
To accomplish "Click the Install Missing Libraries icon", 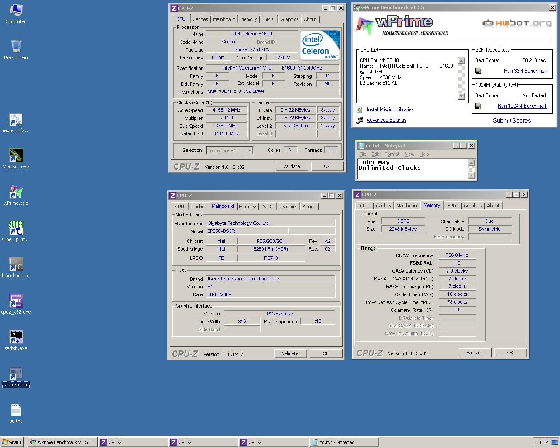I will 360,110.
